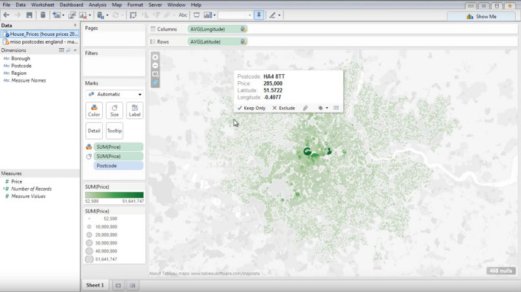Expand the Dimensions header dropdown arrow
Viewport: 521px width, 292px height.
(x=76, y=50)
